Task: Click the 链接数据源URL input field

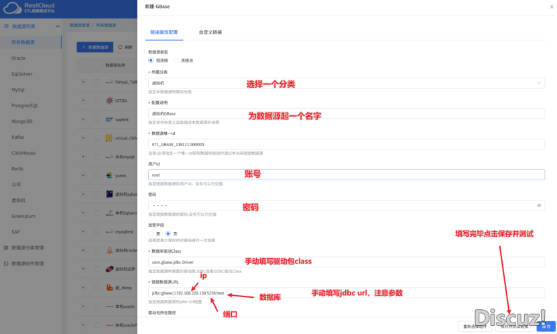Action: [347, 293]
